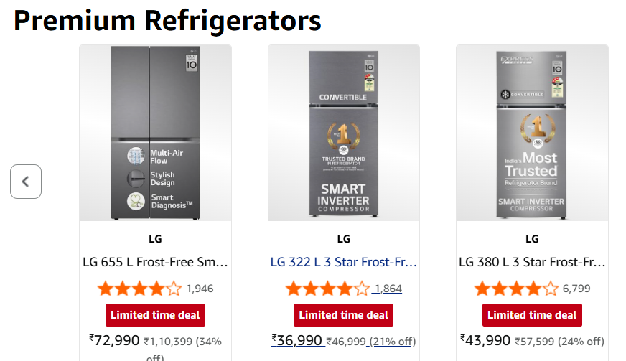Click the Limited time deal badge for LG 380 L

tap(532, 315)
